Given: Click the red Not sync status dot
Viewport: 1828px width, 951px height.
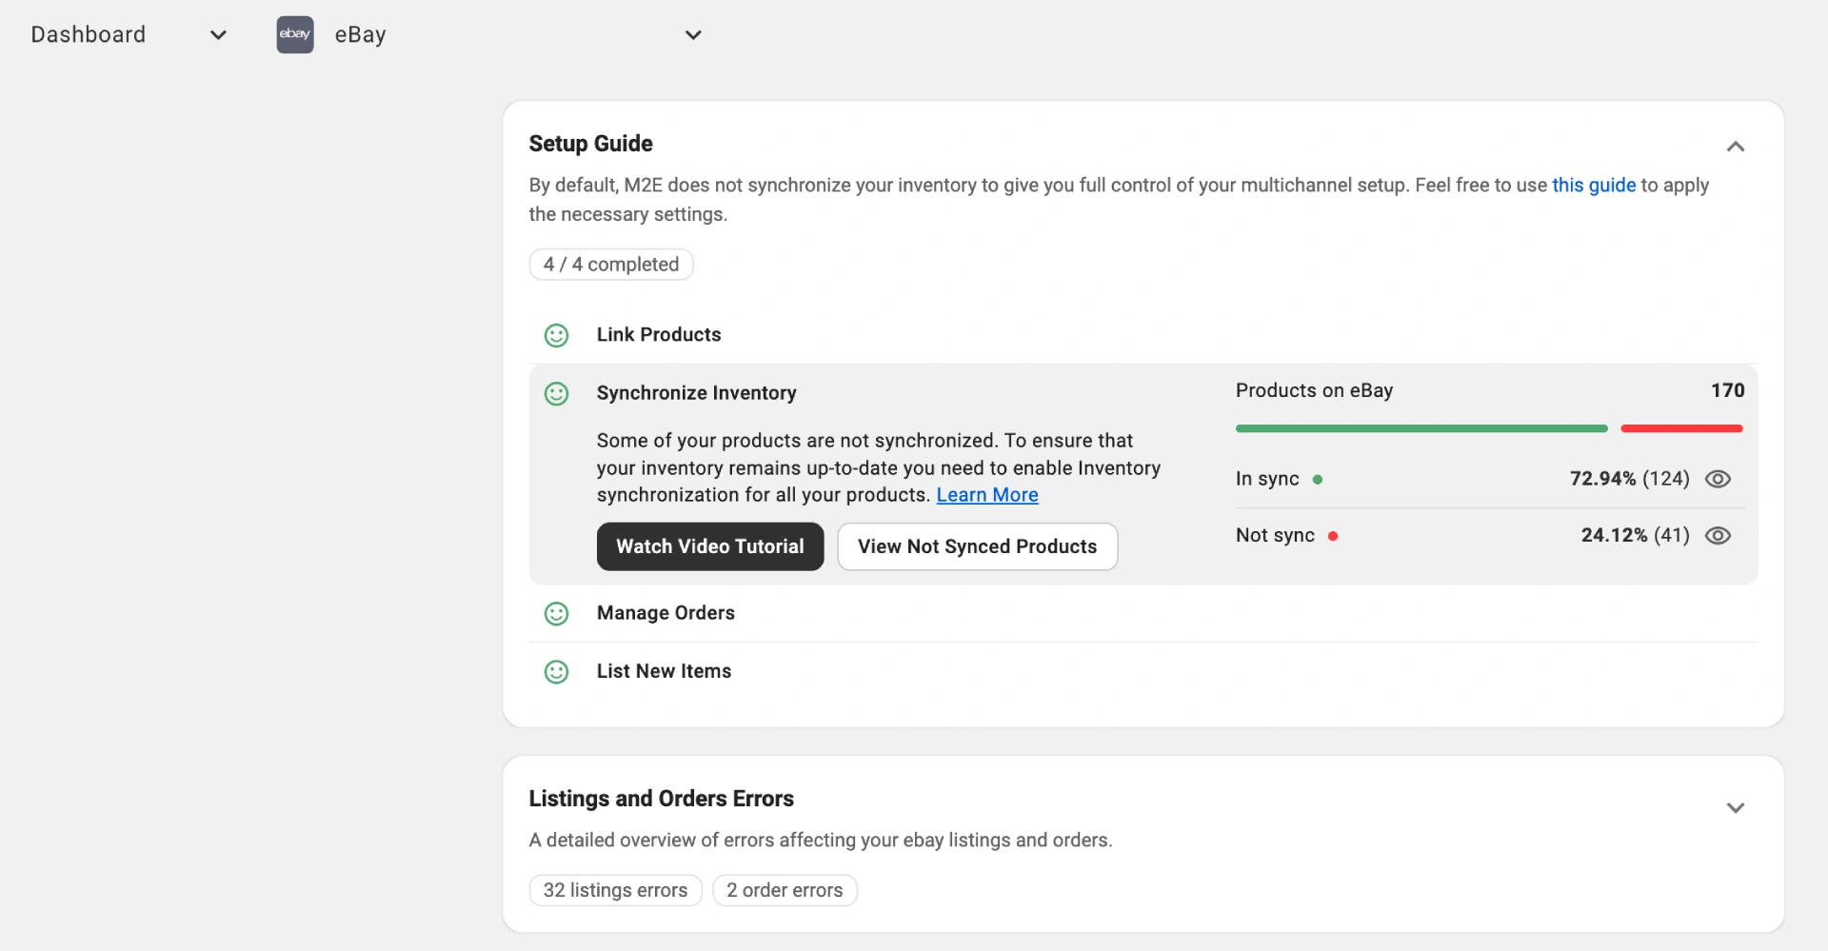Looking at the screenshot, I should coord(1333,536).
